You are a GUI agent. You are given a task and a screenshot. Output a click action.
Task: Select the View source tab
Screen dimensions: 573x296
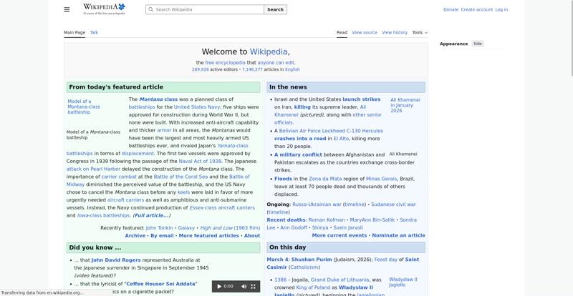365,32
